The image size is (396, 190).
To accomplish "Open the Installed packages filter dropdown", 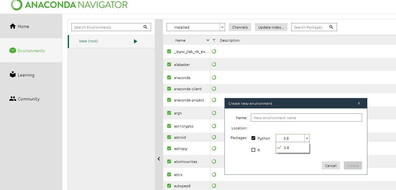I will click(x=196, y=27).
